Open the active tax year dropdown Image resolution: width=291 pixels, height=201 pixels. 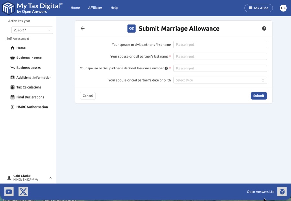pyautogui.click(x=32, y=30)
